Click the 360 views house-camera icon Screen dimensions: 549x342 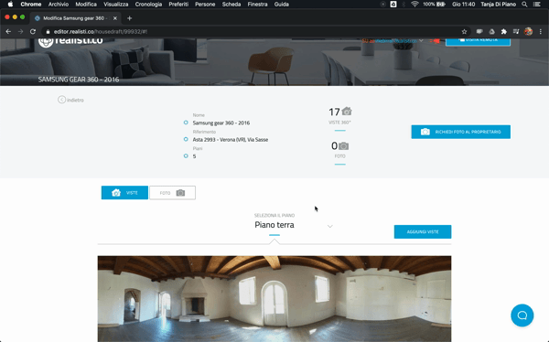(347, 112)
